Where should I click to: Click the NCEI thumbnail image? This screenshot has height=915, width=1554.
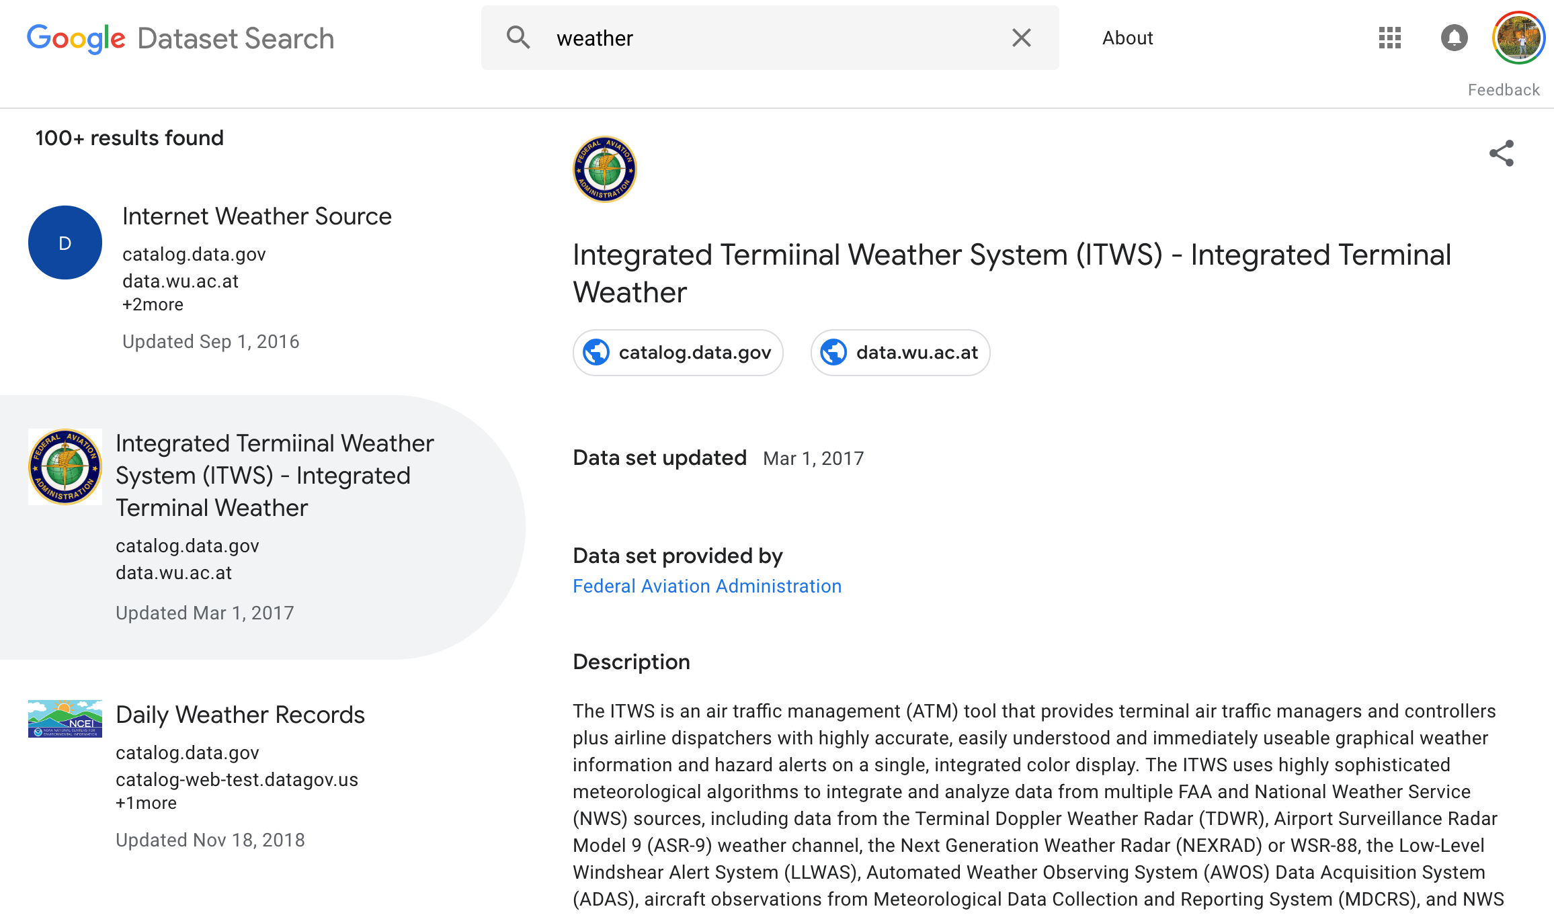pos(65,718)
